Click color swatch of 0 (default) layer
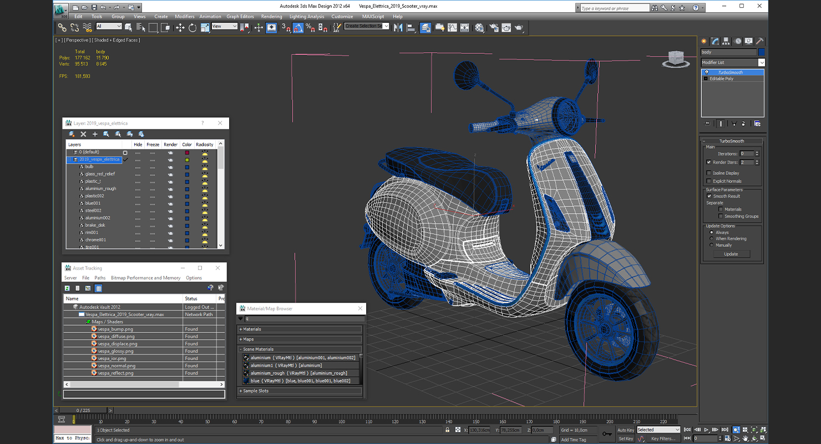 click(187, 152)
